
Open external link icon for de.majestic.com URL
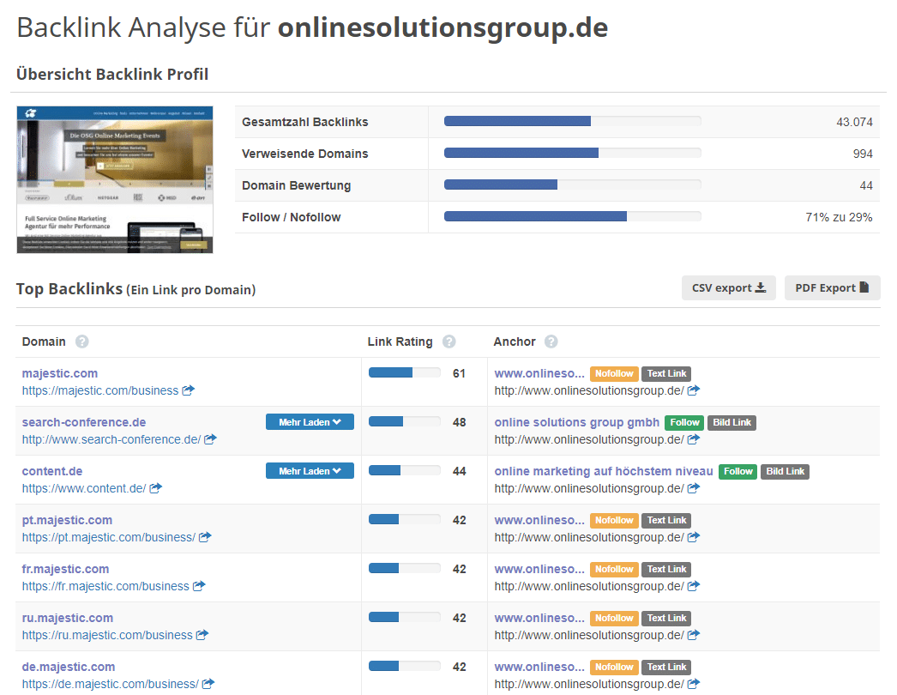click(x=208, y=684)
